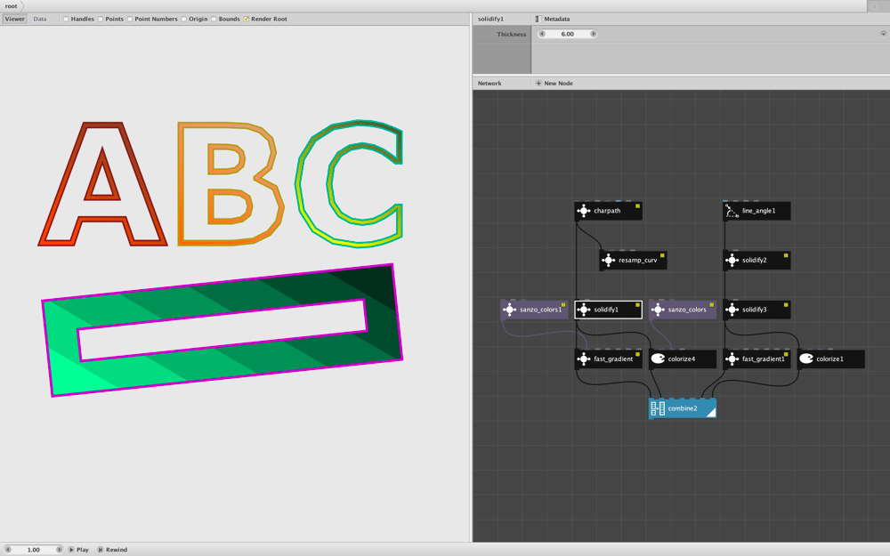The width and height of the screenshot is (890, 556).
Task: Edit the Thickness value 6.00
Action: (568, 34)
